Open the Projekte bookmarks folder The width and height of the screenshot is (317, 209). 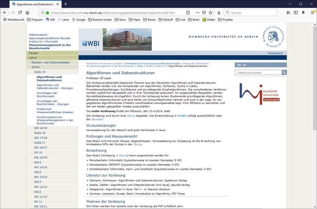(225, 20)
